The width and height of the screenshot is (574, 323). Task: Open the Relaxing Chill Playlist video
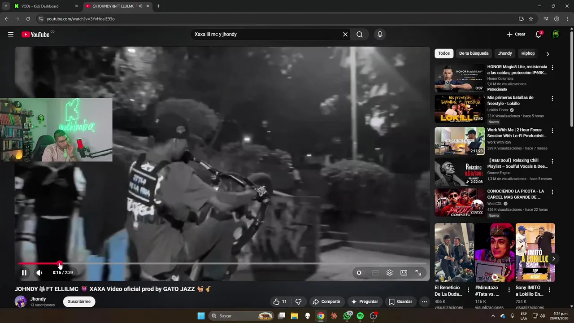point(460,172)
